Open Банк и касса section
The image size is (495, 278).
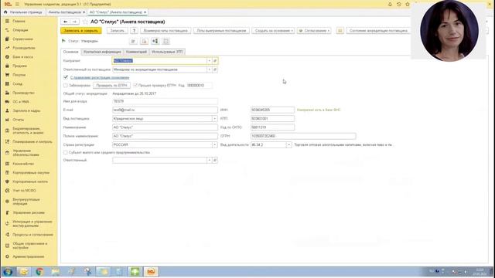click(x=22, y=57)
